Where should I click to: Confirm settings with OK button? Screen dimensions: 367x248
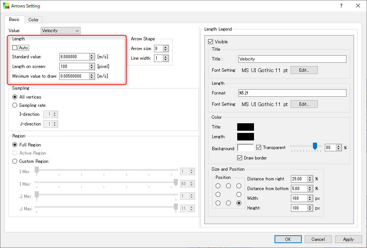(288, 239)
